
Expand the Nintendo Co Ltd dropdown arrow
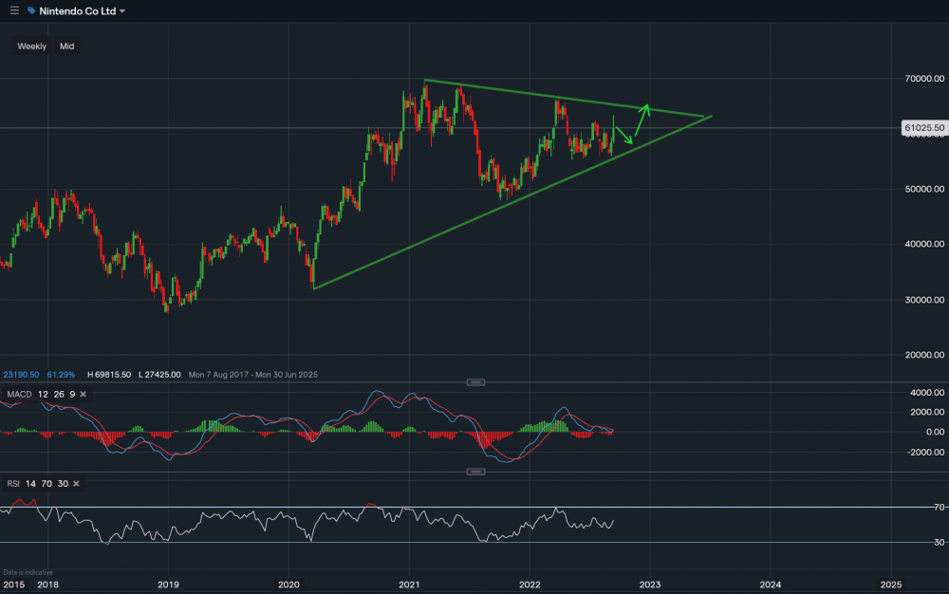click(x=121, y=11)
